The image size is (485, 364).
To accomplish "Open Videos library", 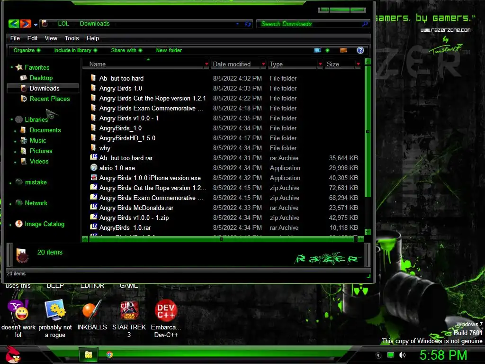I will tap(39, 161).
